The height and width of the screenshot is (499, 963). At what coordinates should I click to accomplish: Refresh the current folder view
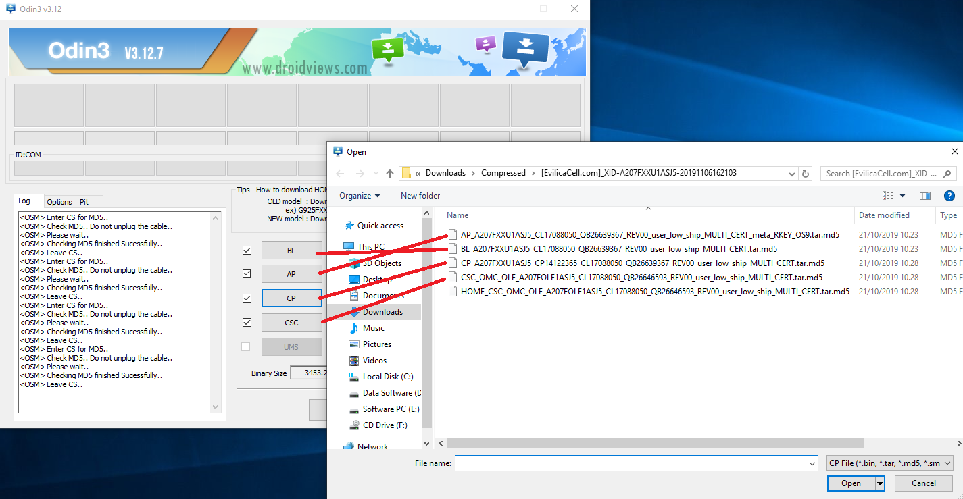click(805, 174)
